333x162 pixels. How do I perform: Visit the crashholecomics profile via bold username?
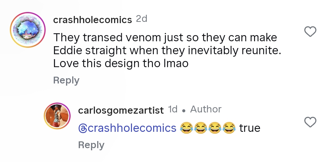(92, 20)
